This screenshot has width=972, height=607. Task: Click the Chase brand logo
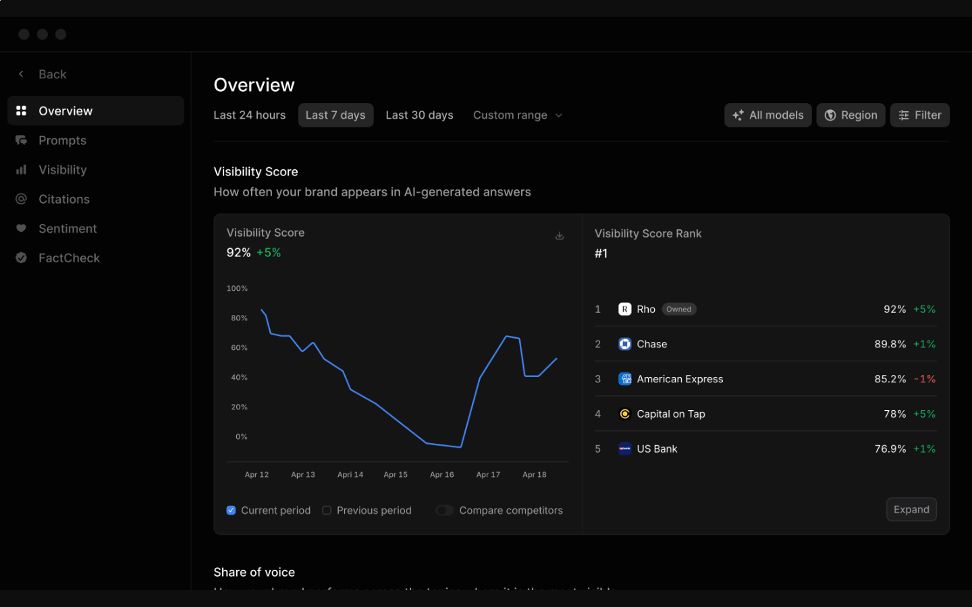click(625, 344)
